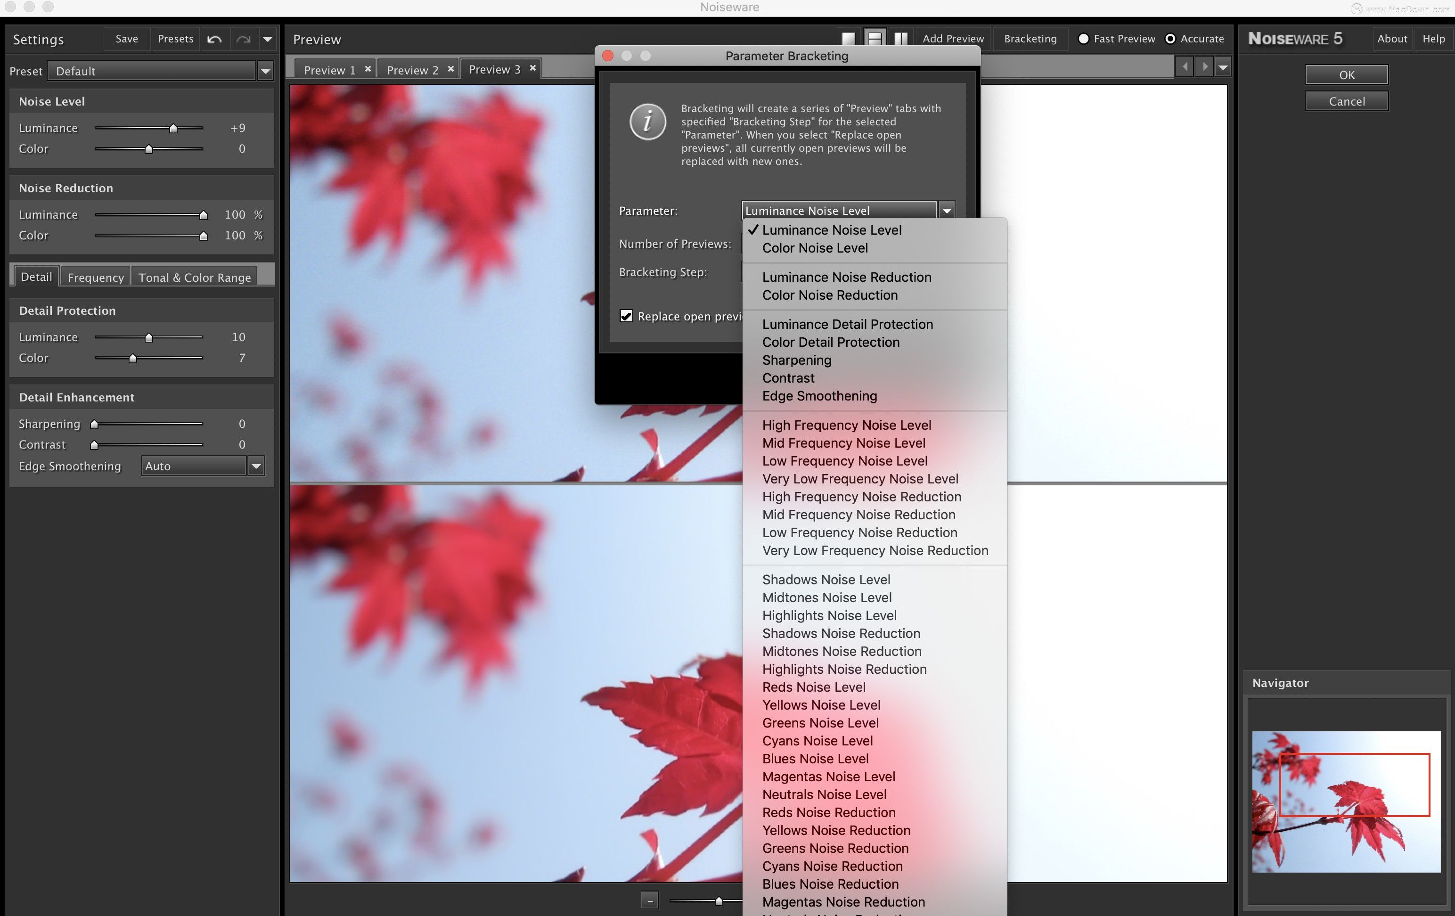Click the Add Preview button
The height and width of the screenshot is (916, 1455).
953,39
